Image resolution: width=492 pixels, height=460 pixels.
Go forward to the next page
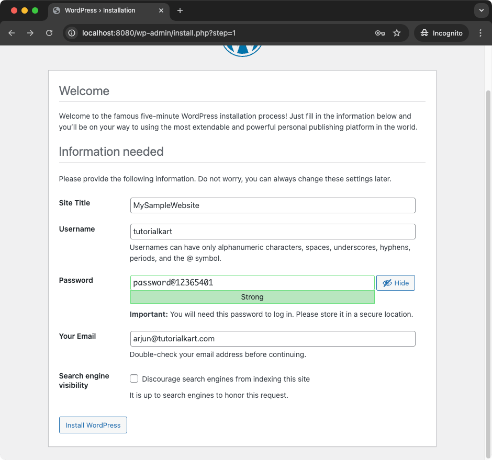tap(30, 33)
